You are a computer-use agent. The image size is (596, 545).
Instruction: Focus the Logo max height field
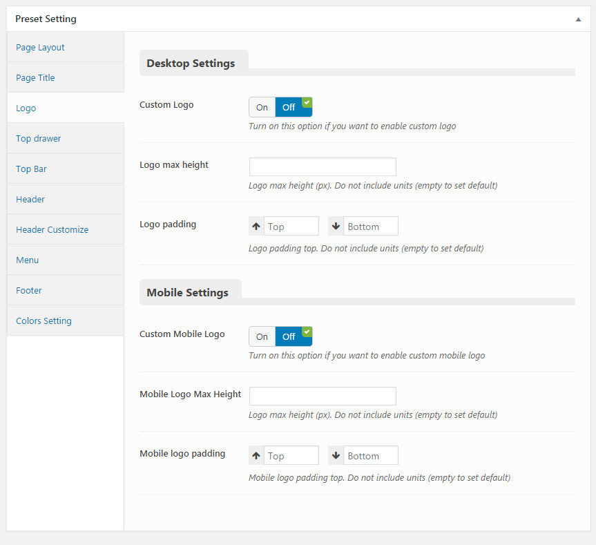pyautogui.click(x=323, y=167)
